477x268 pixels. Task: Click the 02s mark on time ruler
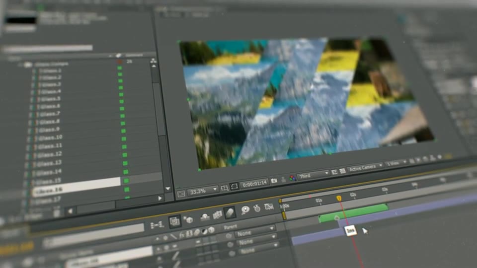(353, 194)
